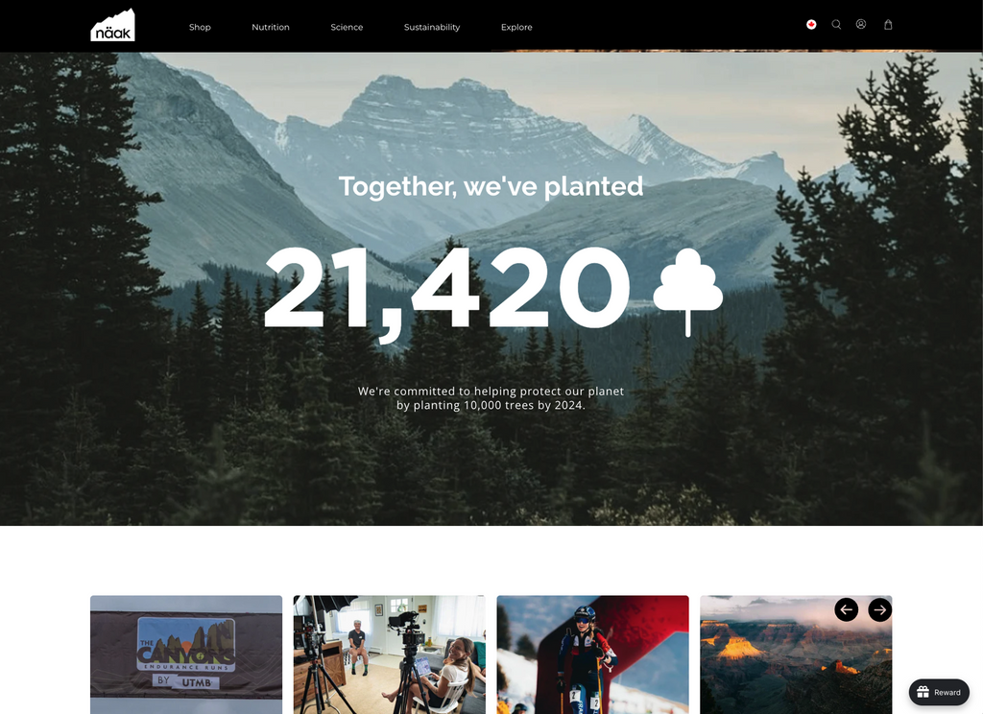Open the Shop menu
Viewport: 983px width, 714px height.
tap(200, 27)
